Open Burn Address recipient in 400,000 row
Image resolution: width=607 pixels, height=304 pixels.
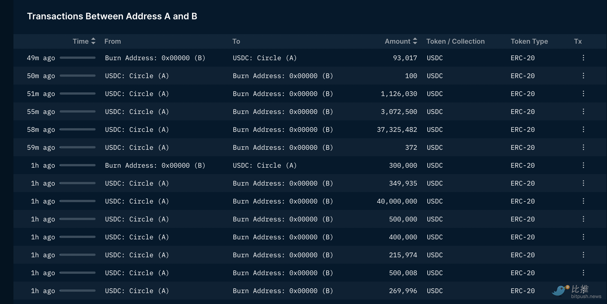(x=283, y=237)
